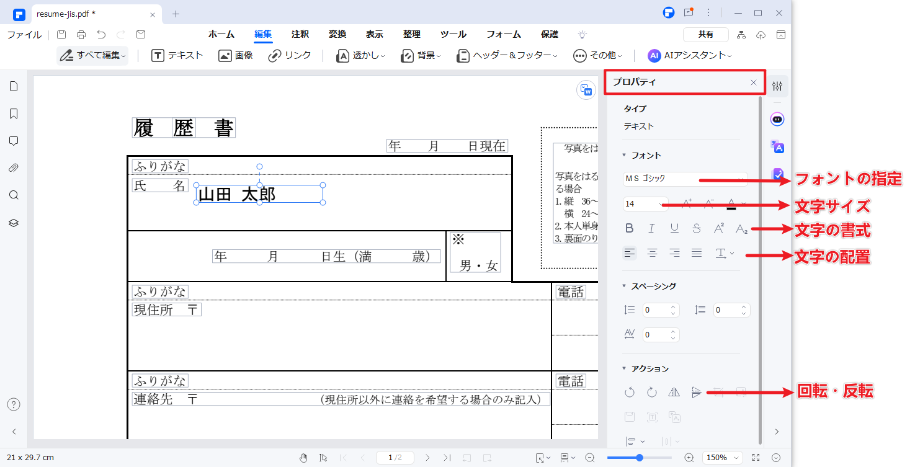The height and width of the screenshot is (467, 915).
Task: Toggle Underline formatting
Action: 674,229
